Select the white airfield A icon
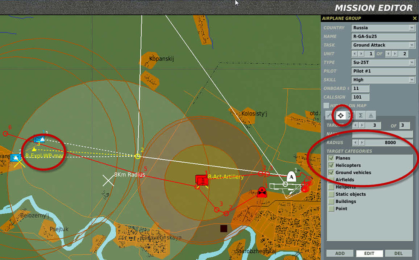The width and height of the screenshot is (419, 260). (291, 176)
